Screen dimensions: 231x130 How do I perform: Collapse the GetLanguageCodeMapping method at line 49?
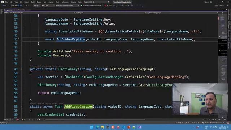(x=22, y=69)
